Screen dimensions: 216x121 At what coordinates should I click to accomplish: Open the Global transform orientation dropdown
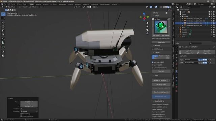pyautogui.click(x=78, y=7)
